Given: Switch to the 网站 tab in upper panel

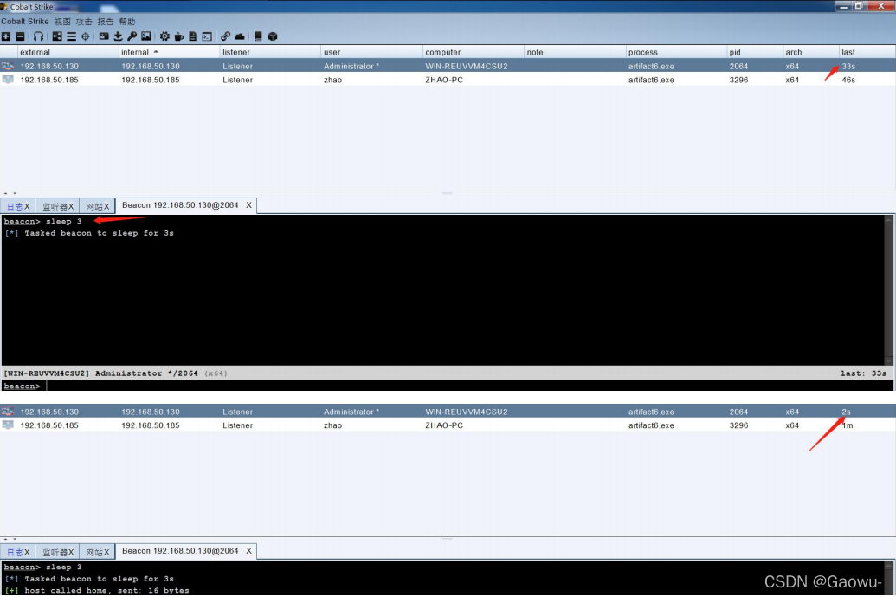Looking at the screenshot, I should tap(94, 206).
